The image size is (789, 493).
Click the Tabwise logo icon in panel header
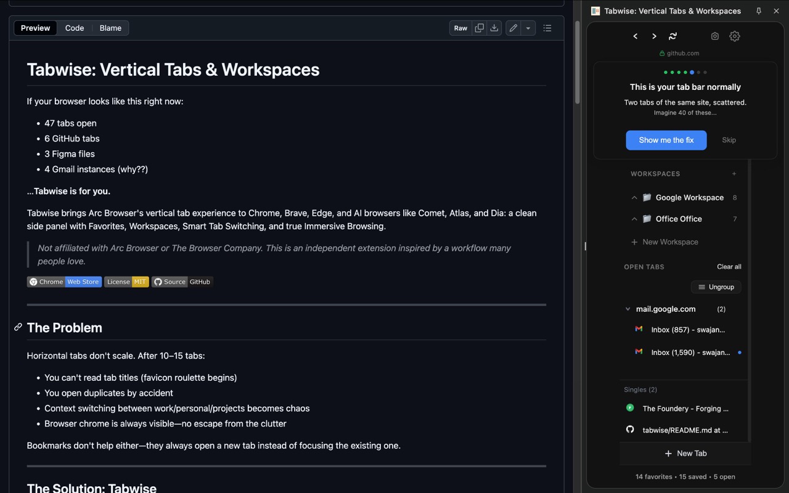click(595, 11)
